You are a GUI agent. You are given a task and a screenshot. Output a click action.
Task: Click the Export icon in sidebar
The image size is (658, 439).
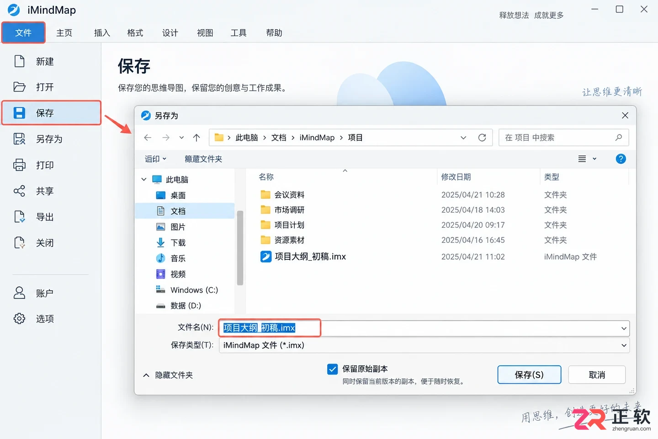point(19,217)
